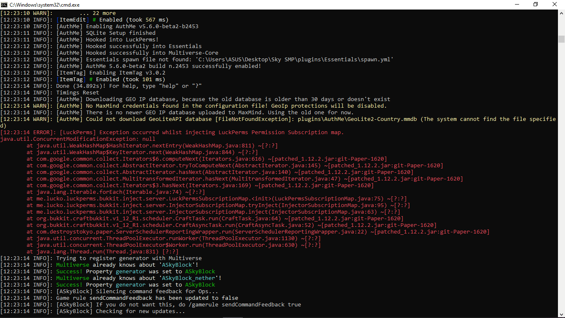The image size is (565, 318).
Task: Click the 'Essentials spawn file not found' line
Action: 197,60
